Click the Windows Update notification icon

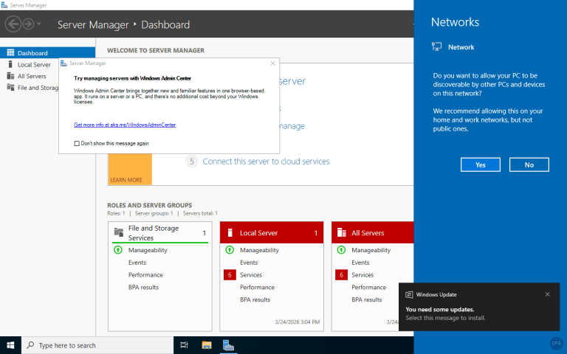click(x=409, y=294)
